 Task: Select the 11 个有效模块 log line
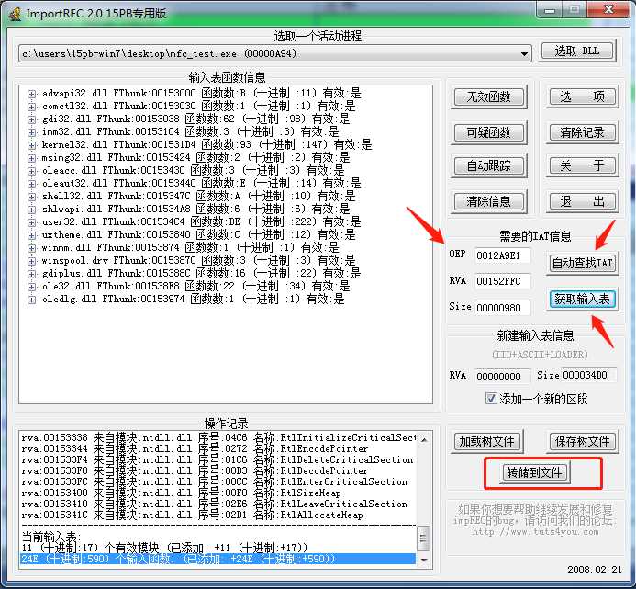pyautogui.click(x=164, y=548)
